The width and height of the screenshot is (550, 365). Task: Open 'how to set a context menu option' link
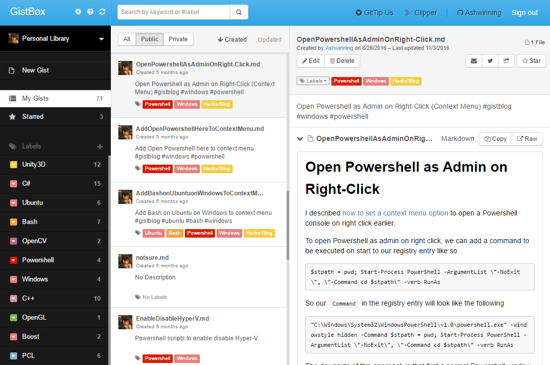click(395, 213)
